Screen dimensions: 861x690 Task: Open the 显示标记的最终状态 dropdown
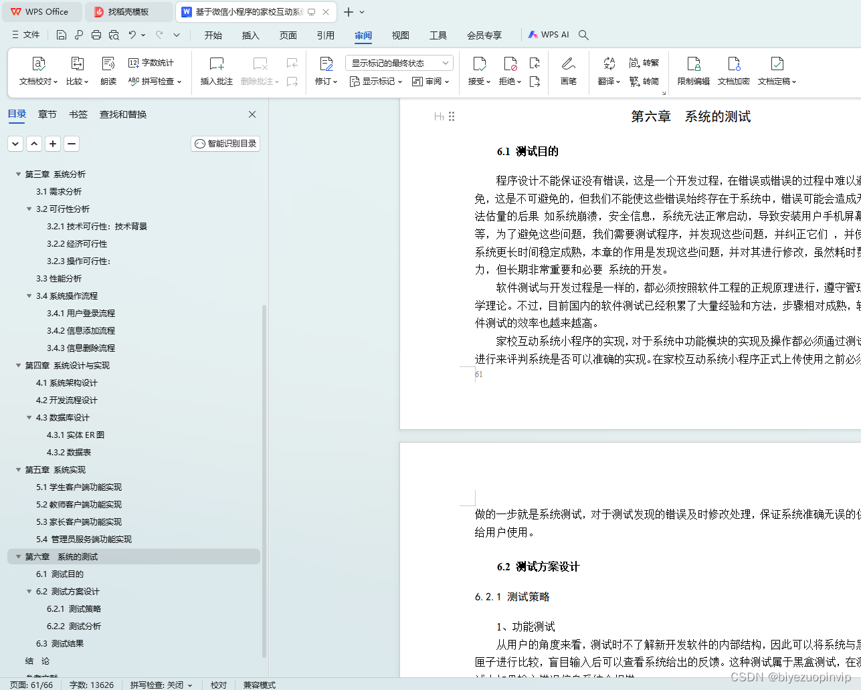(399, 63)
